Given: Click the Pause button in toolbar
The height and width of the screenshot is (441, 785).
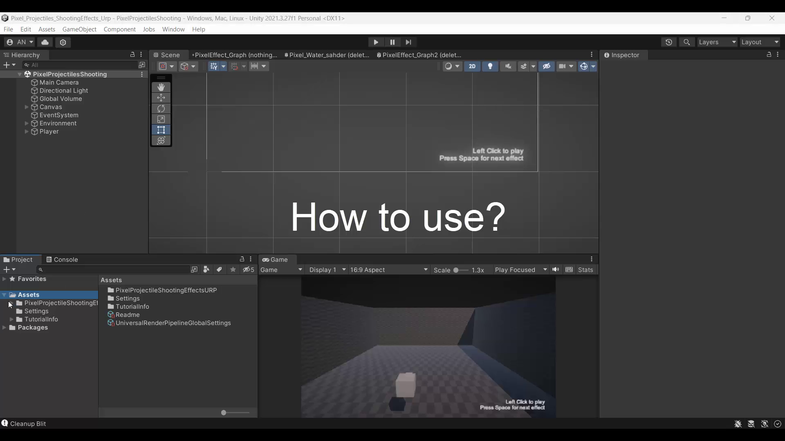Looking at the screenshot, I should coord(392,42).
